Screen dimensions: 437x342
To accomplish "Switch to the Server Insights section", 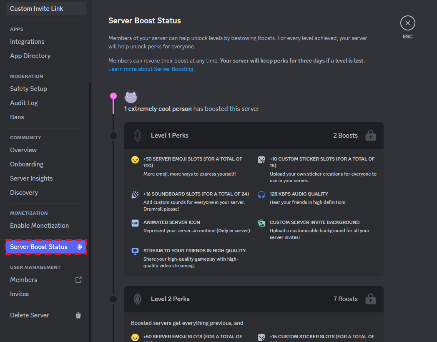I will [x=31, y=178].
